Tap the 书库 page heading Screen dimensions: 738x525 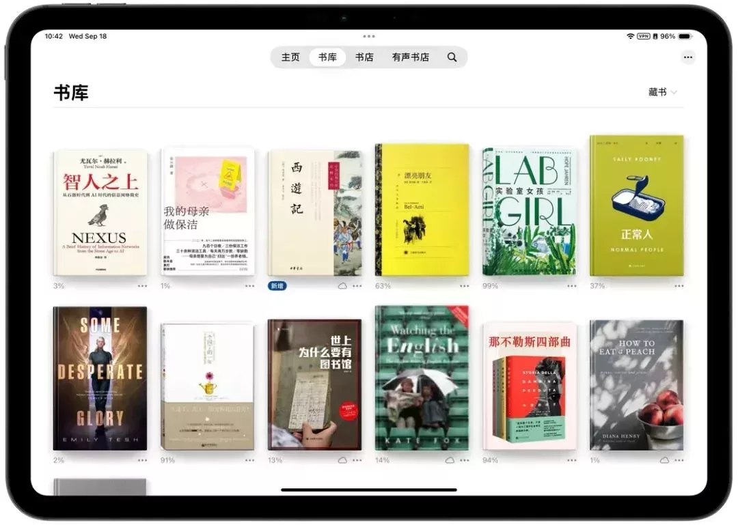pos(71,93)
